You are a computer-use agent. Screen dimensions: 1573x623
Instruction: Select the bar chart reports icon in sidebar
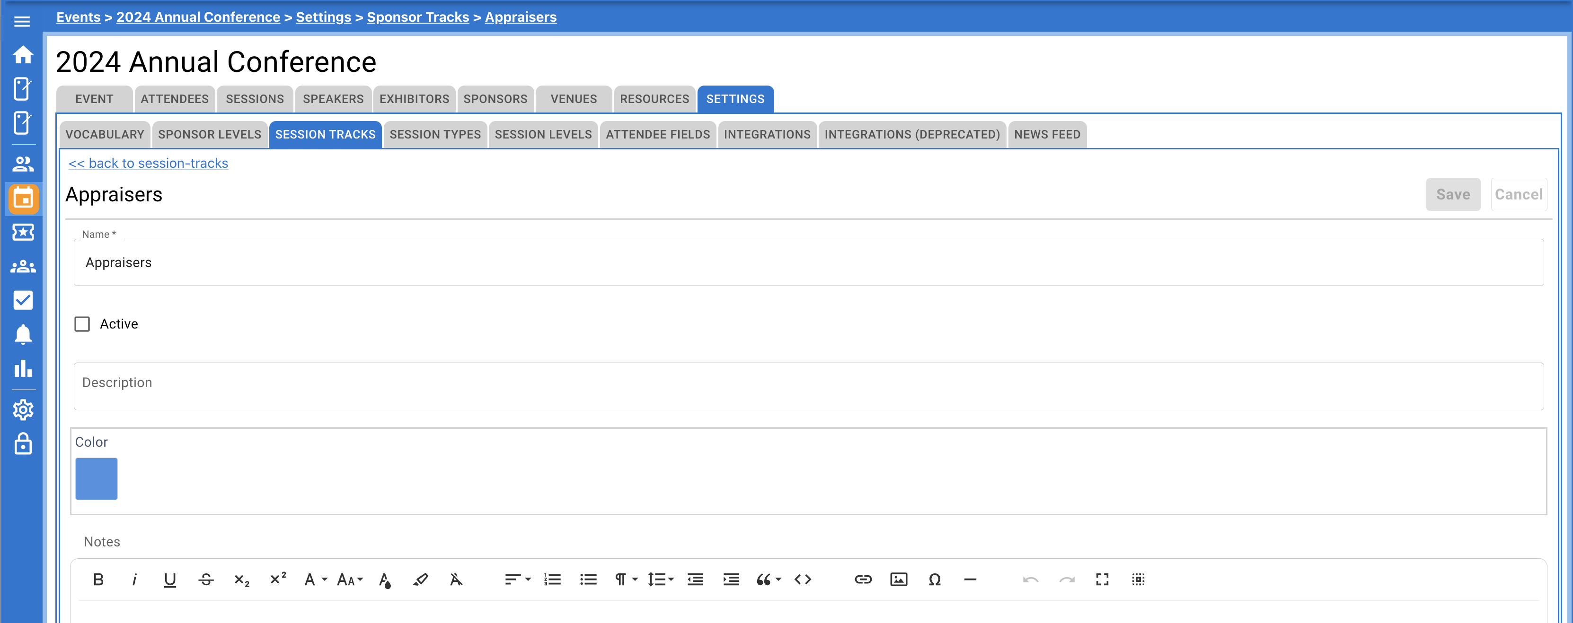[23, 369]
